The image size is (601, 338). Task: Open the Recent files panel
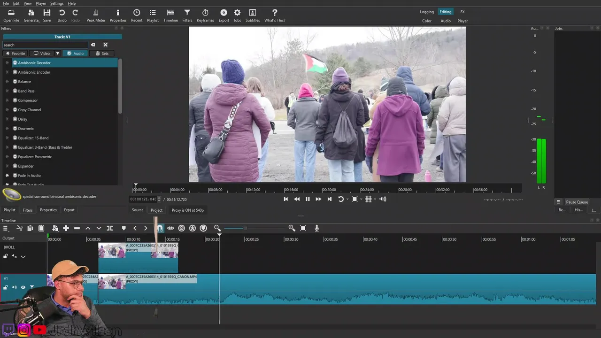click(137, 15)
